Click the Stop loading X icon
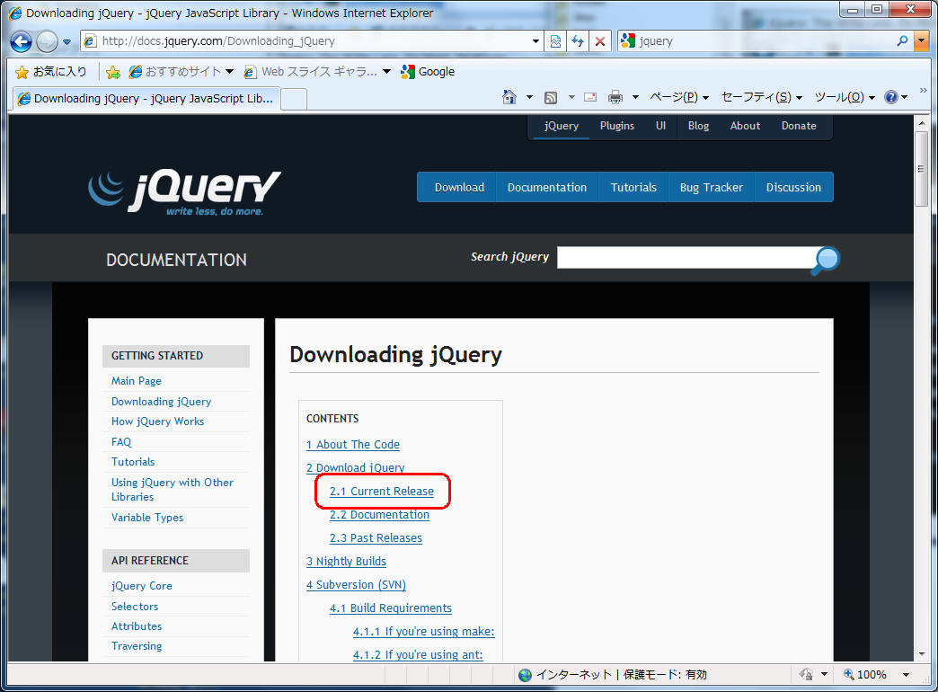Viewport: 938px width, 692px height. 600,41
